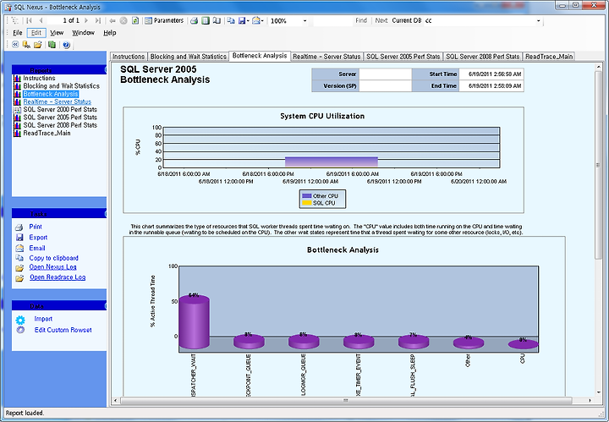Click the collapse sidebar double-arrow icon
This screenshot has width=609, height=422.
point(15,45)
